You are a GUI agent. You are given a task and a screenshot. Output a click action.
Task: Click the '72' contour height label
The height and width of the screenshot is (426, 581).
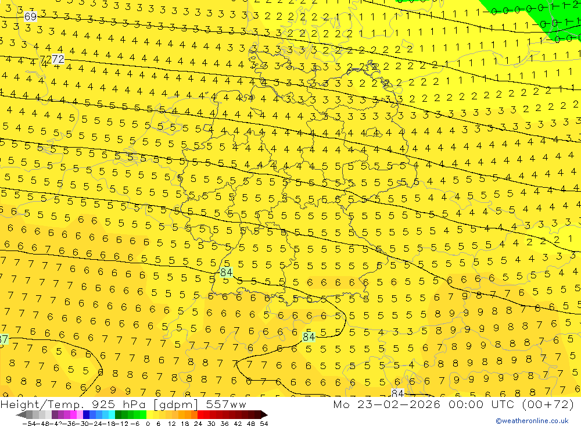point(58,59)
